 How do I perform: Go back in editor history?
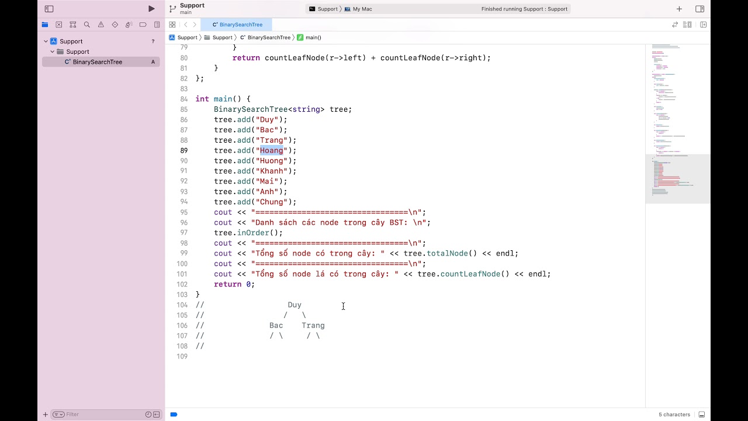click(185, 25)
